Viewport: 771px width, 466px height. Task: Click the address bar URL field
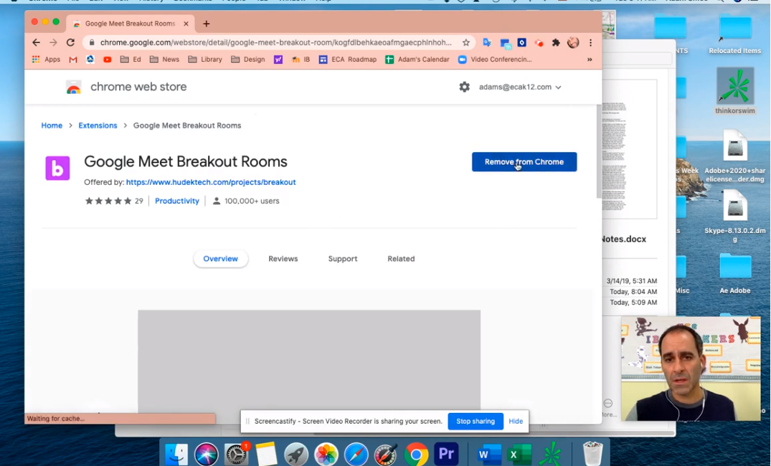point(276,43)
